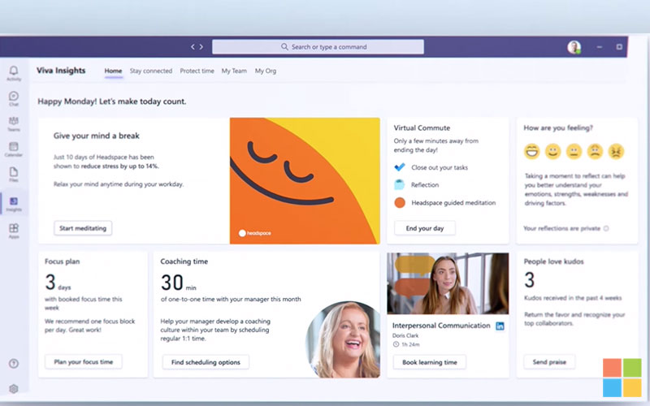Click the manager photo in Coaching time

[344, 339]
